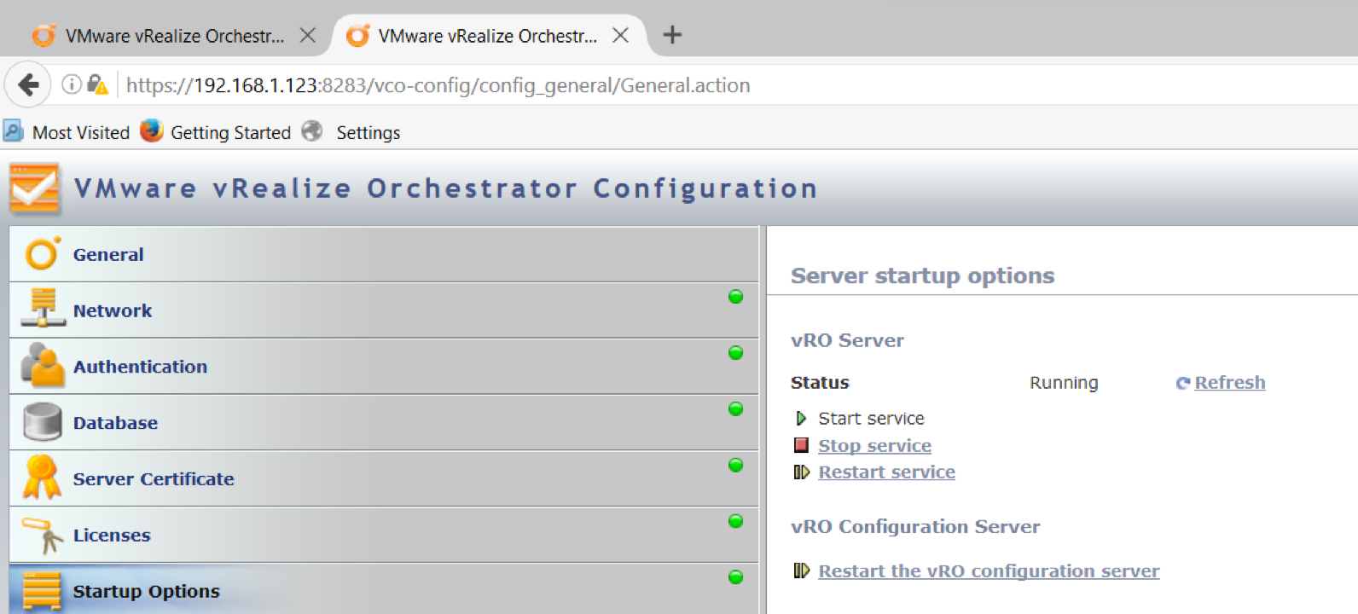
Task: Click the green status dot on Licenses row
Action: pos(735,521)
